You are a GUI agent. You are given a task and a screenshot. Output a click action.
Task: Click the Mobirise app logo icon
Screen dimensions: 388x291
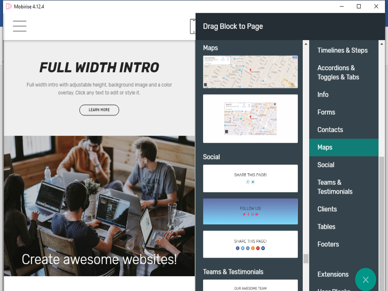tap(9, 6)
